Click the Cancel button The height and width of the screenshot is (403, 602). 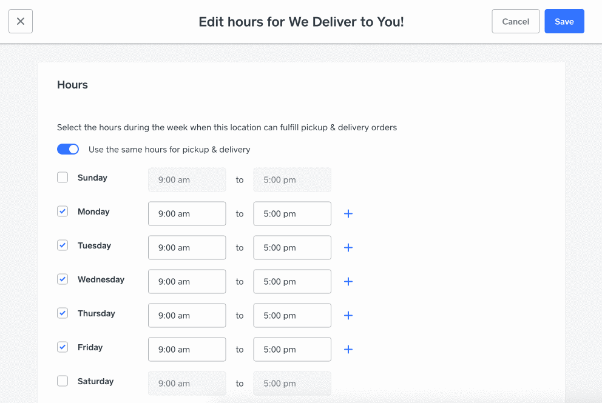515,21
